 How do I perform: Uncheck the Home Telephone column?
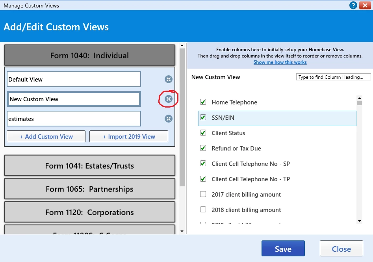pyautogui.click(x=203, y=102)
